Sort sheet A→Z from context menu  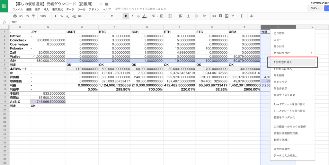[293, 104]
